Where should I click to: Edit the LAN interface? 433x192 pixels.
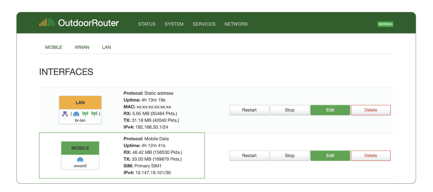tap(330, 110)
